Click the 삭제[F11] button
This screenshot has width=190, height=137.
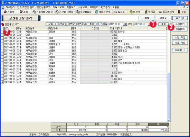[x=180, y=43]
